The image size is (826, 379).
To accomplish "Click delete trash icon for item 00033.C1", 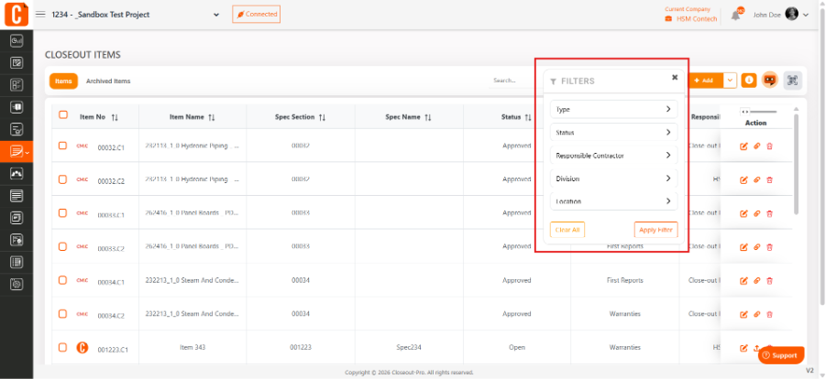I will pos(769,213).
